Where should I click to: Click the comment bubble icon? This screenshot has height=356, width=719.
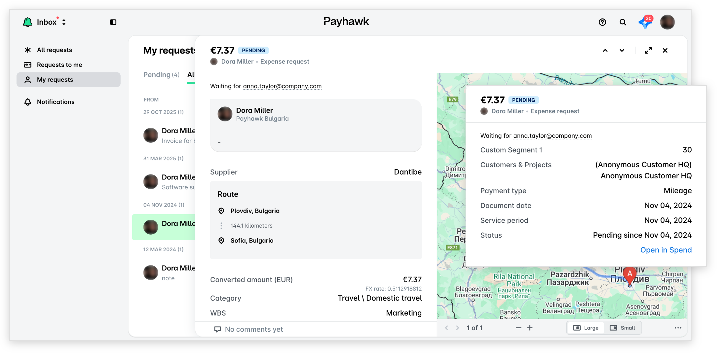pos(217,330)
